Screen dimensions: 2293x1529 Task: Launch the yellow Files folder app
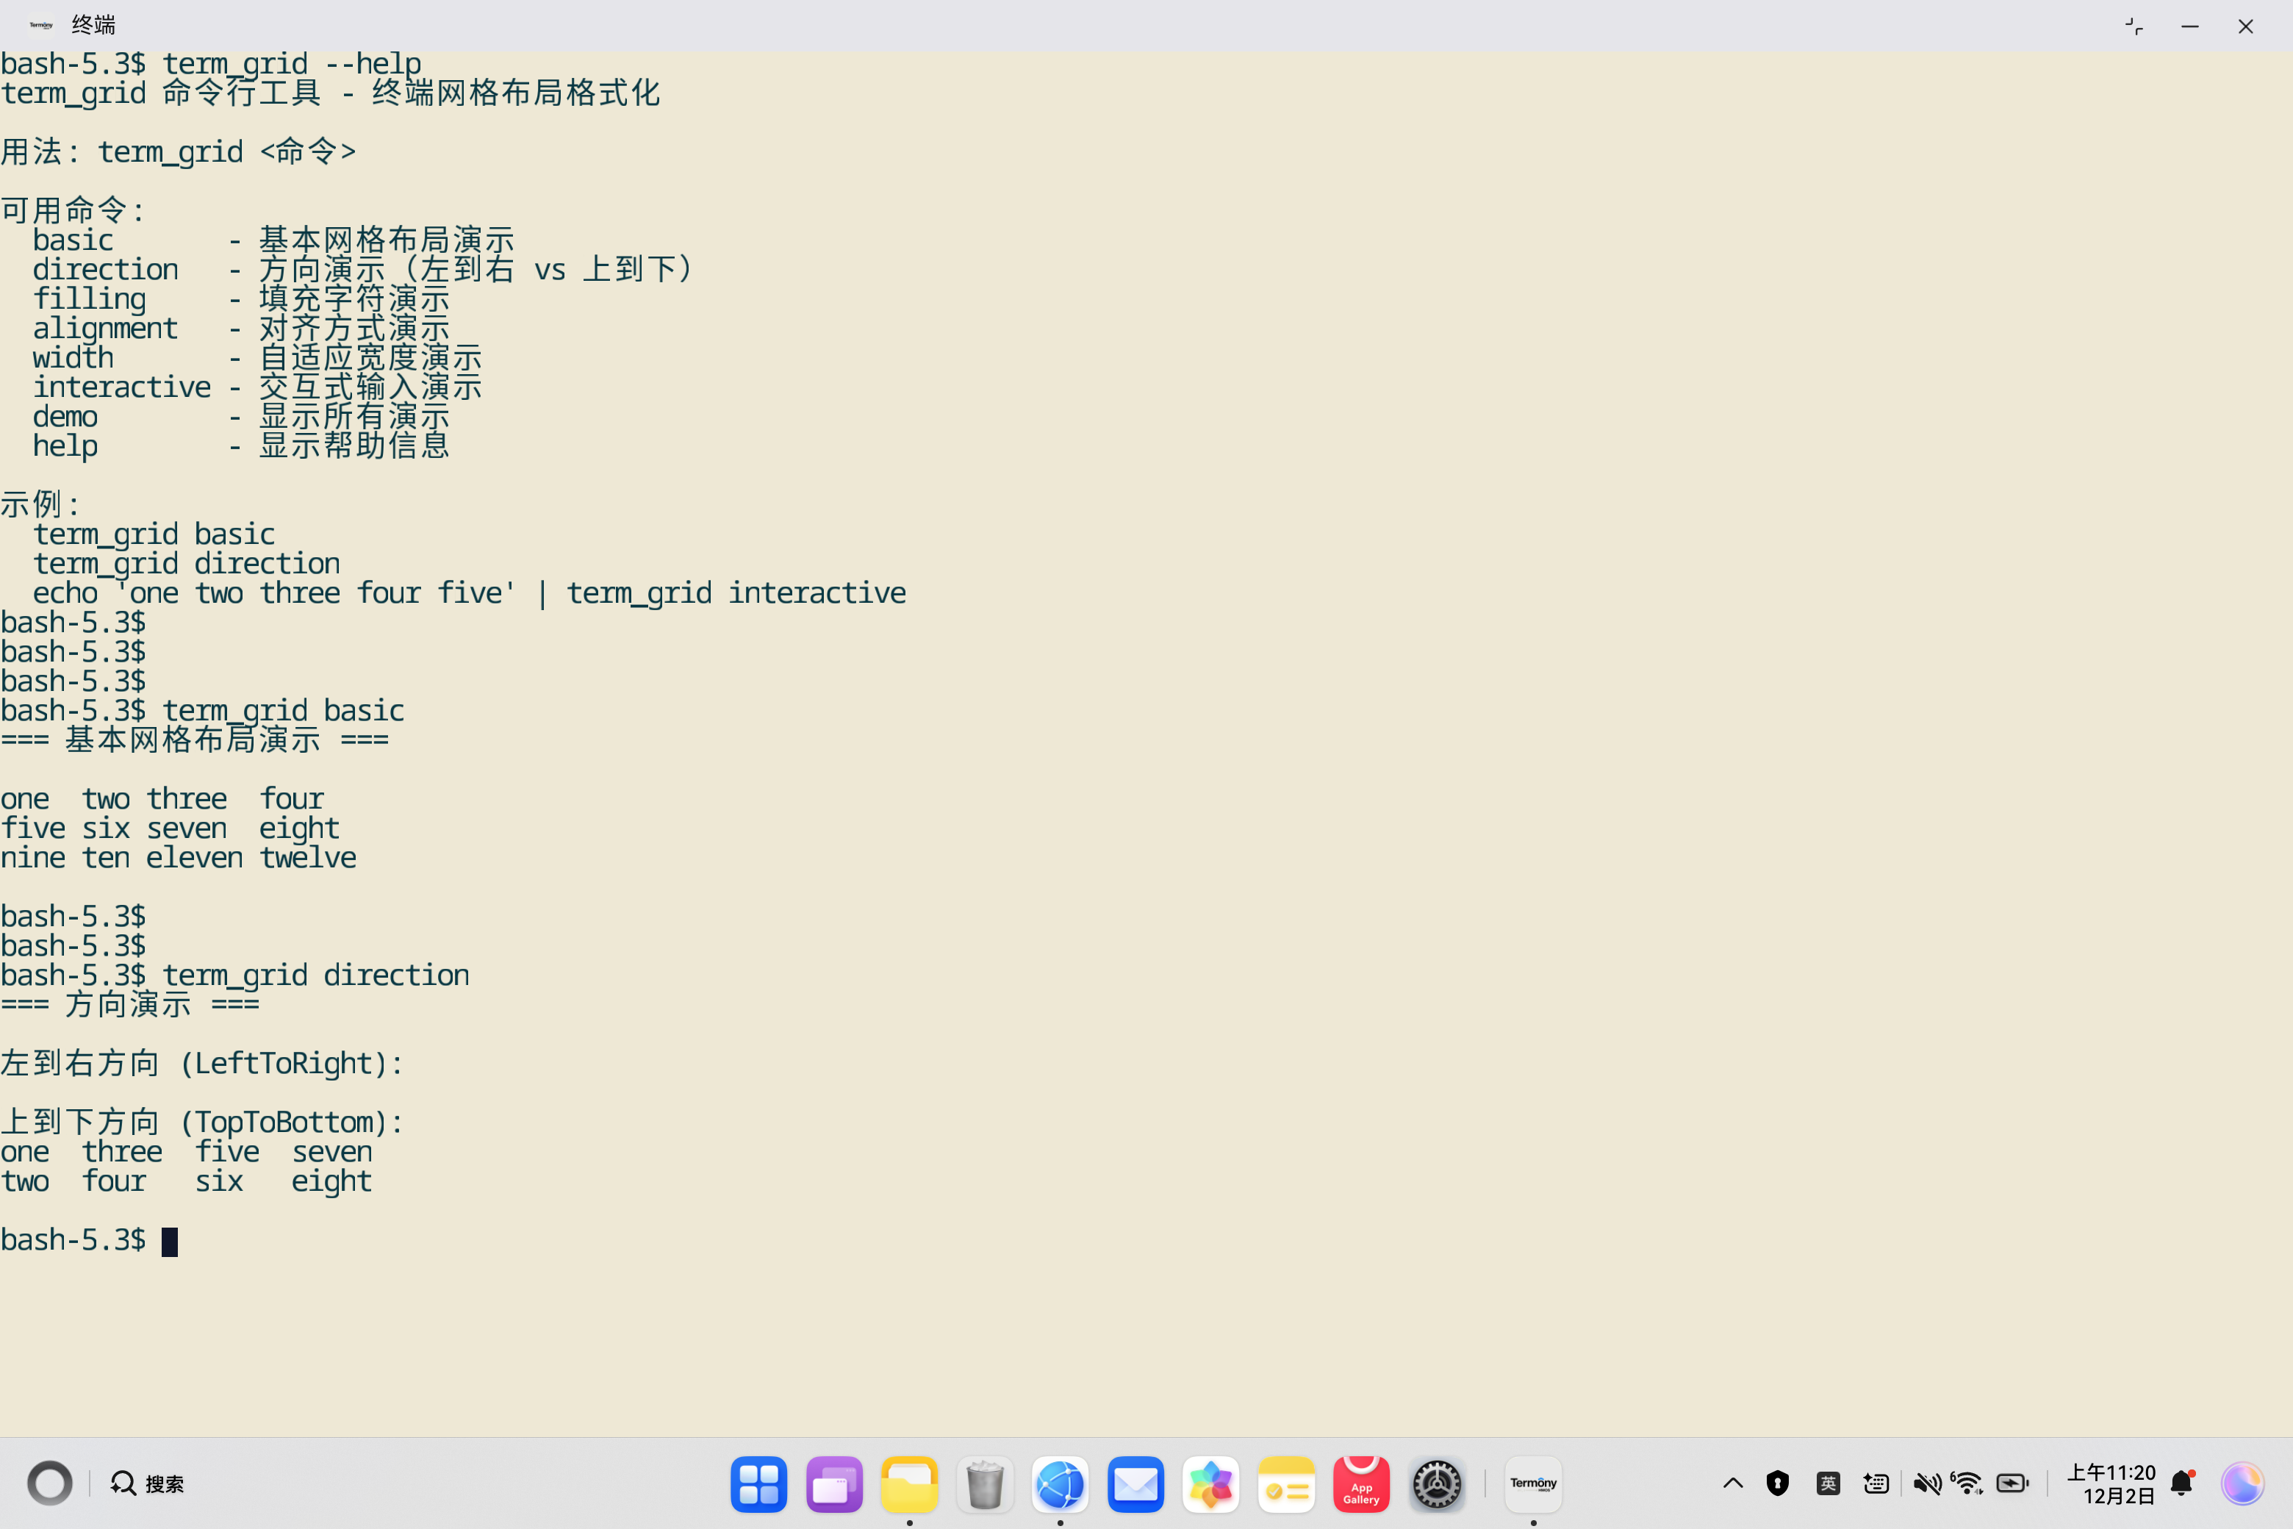[x=908, y=1484]
